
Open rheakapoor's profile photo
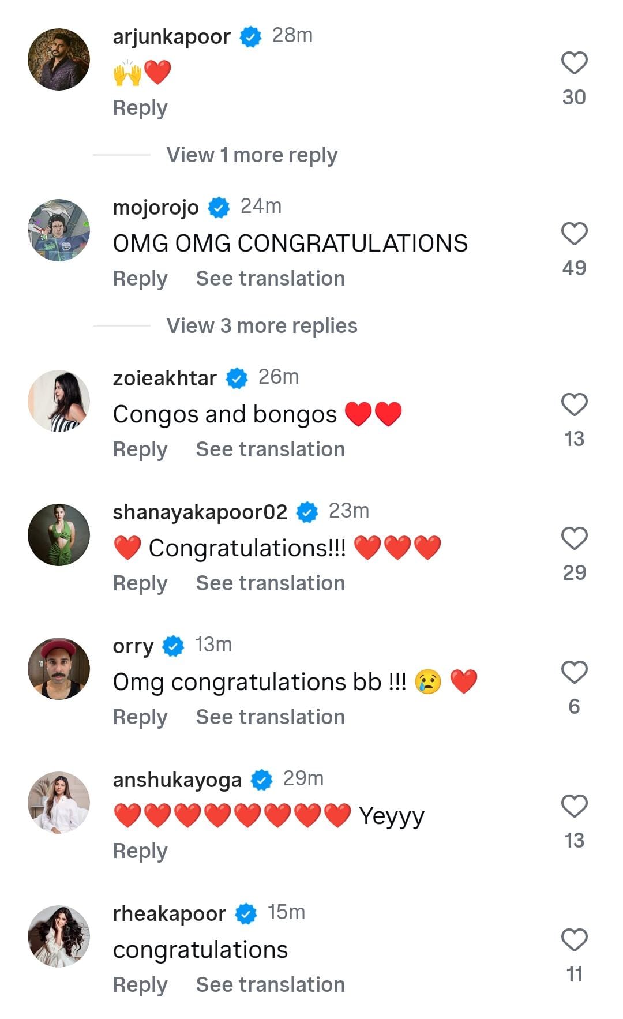pos(59,936)
